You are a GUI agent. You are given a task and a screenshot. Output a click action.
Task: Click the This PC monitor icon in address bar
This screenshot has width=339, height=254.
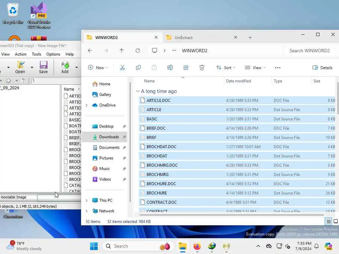coord(154,51)
